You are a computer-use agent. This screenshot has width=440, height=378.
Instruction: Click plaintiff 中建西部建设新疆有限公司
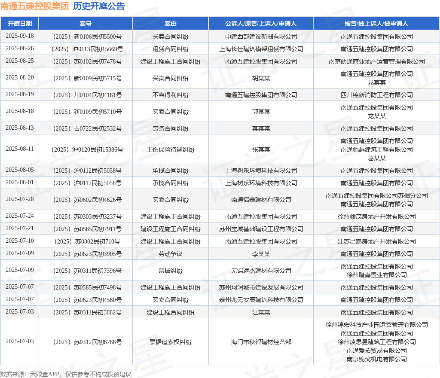click(261, 37)
